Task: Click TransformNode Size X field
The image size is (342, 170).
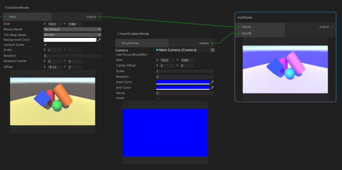Action: click(x=55, y=24)
